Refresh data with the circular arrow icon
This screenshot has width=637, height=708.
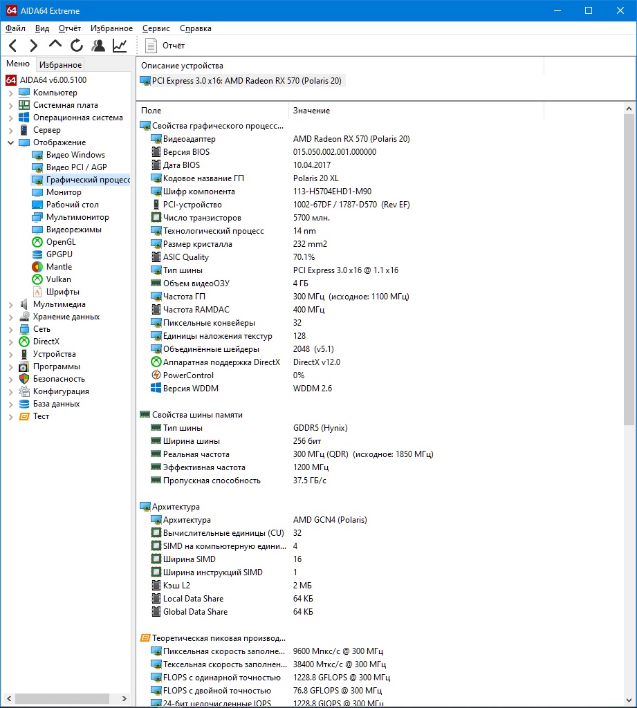77,46
